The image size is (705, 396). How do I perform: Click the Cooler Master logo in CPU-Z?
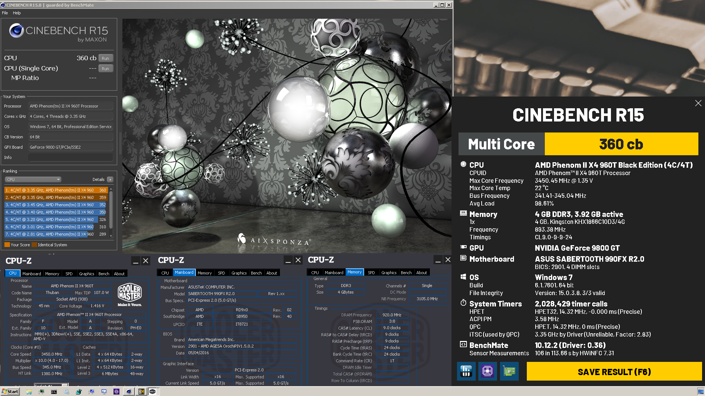[130, 295]
